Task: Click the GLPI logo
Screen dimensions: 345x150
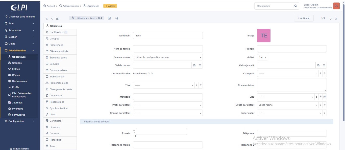Action: pyautogui.click(x=19, y=8)
